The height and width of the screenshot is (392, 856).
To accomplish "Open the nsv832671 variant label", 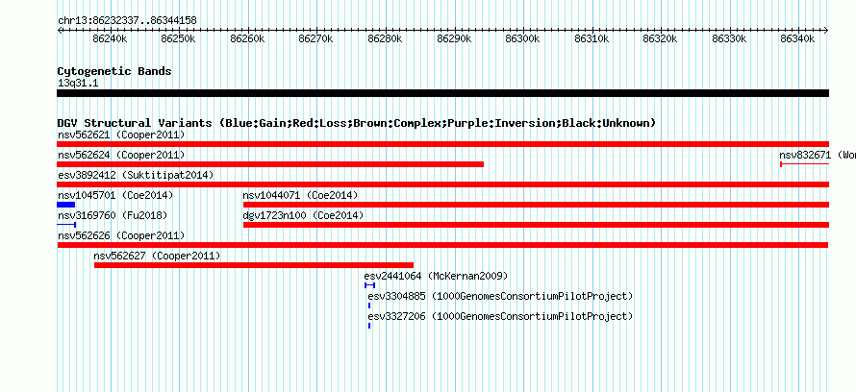I will pyautogui.click(x=818, y=155).
